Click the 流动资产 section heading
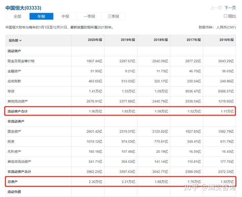This screenshot has height=197, width=242. click(x=14, y=51)
